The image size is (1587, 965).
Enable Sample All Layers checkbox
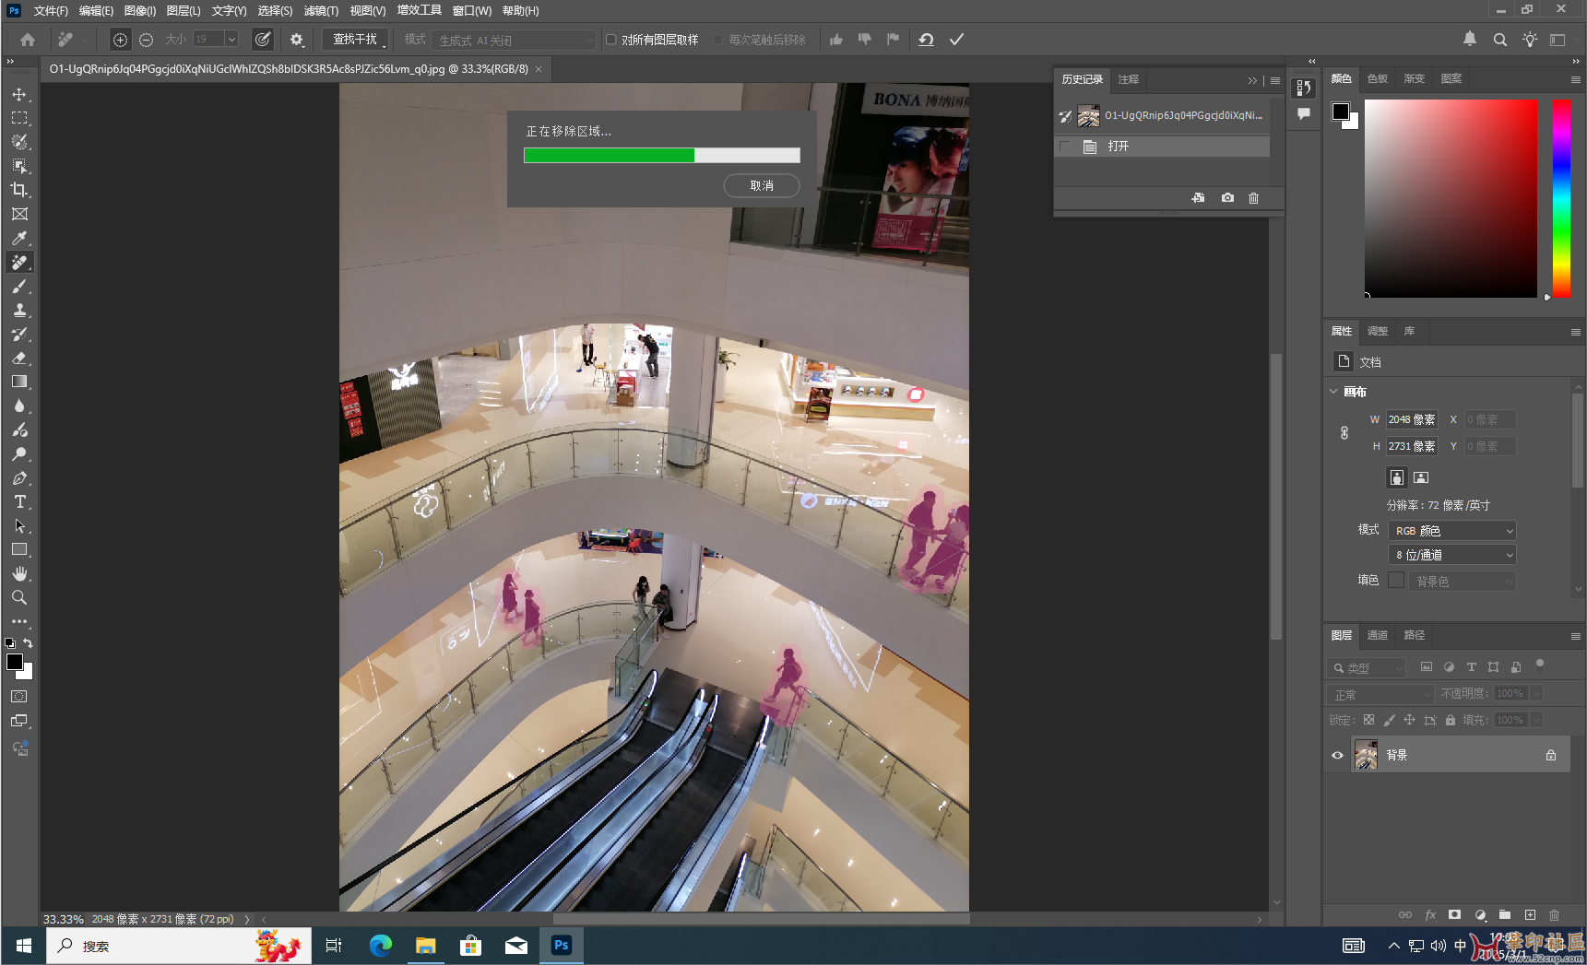[x=610, y=40]
